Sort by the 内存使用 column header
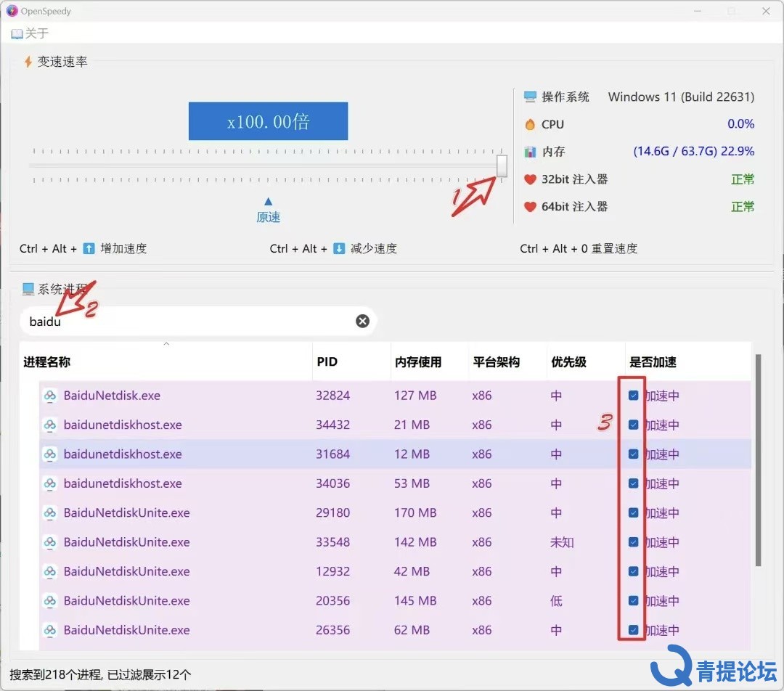The height and width of the screenshot is (691, 784). click(430, 361)
